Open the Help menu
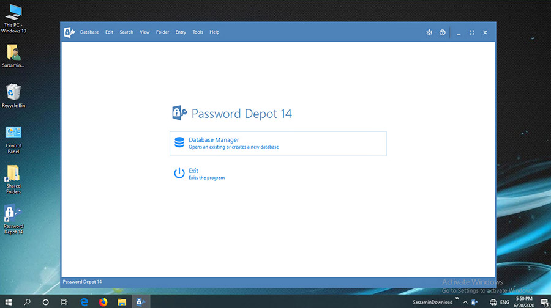 tap(214, 32)
